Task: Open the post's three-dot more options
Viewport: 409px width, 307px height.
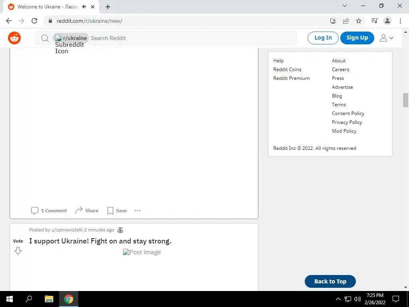Action: click(x=137, y=211)
